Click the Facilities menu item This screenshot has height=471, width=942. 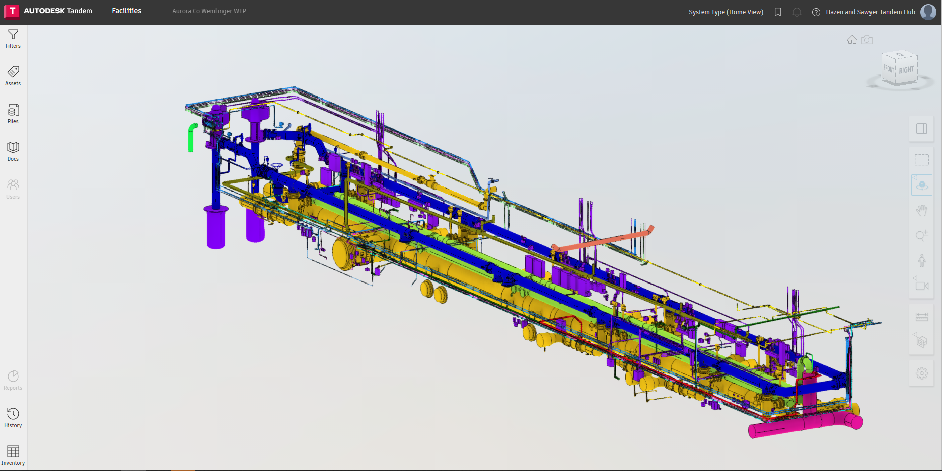(127, 11)
